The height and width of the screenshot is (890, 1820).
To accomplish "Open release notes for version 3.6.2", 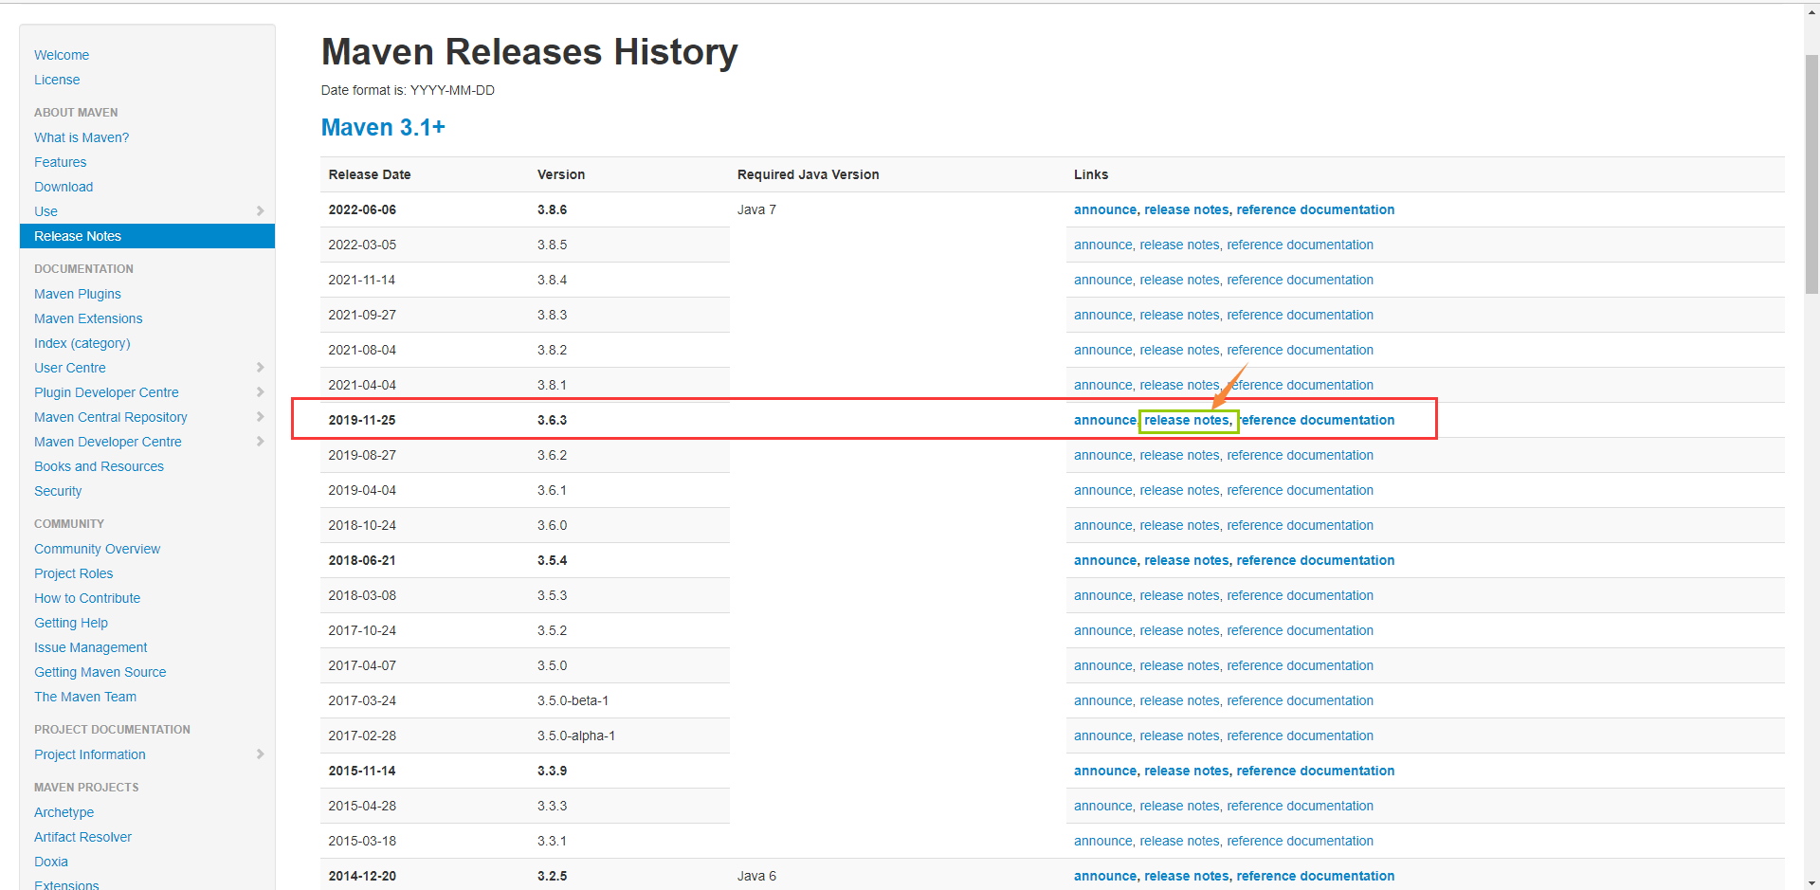I will pyautogui.click(x=1179, y=455).
